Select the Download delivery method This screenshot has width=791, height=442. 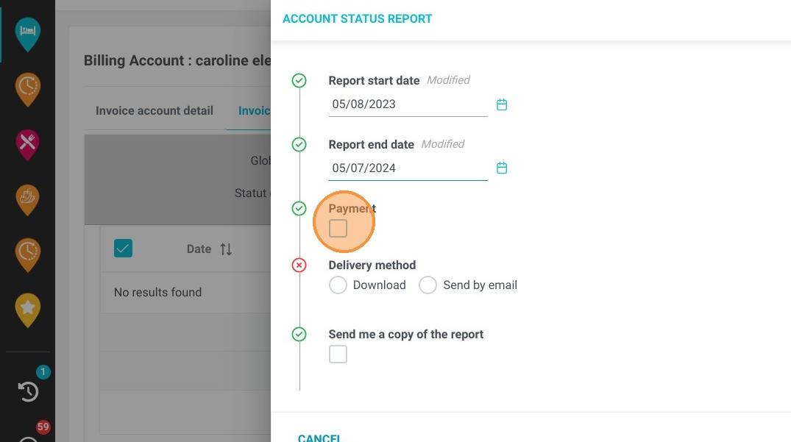tap(338, 285)
